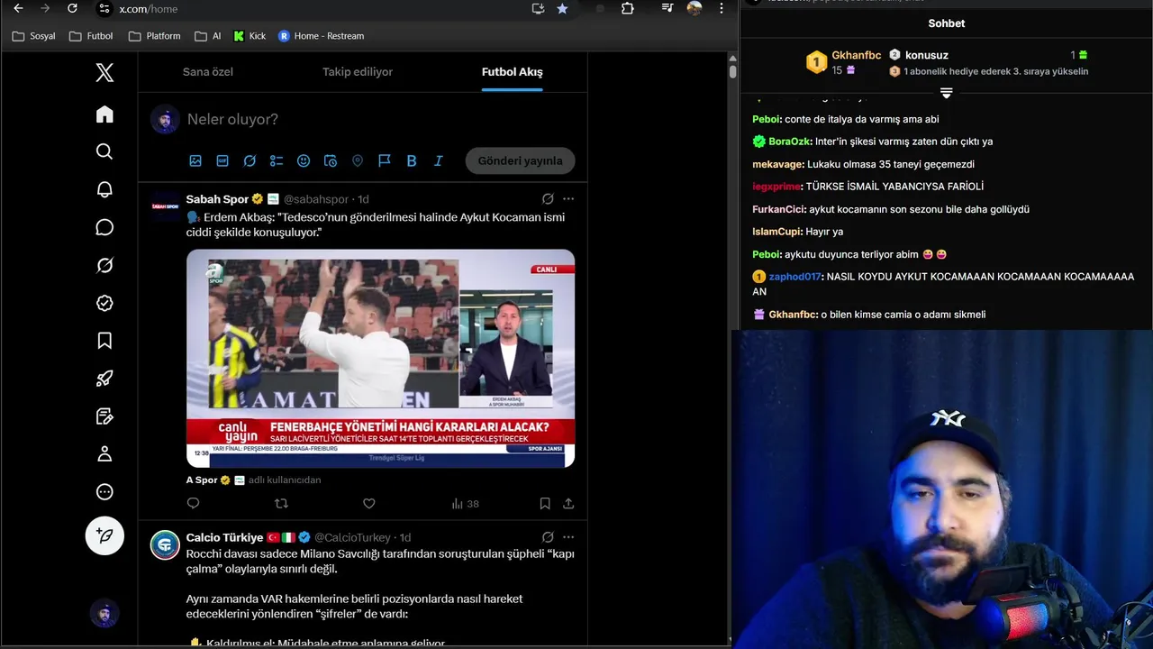Reply to the Sabah Spor post
This screenshot has height=649, width=1153.
193,504
